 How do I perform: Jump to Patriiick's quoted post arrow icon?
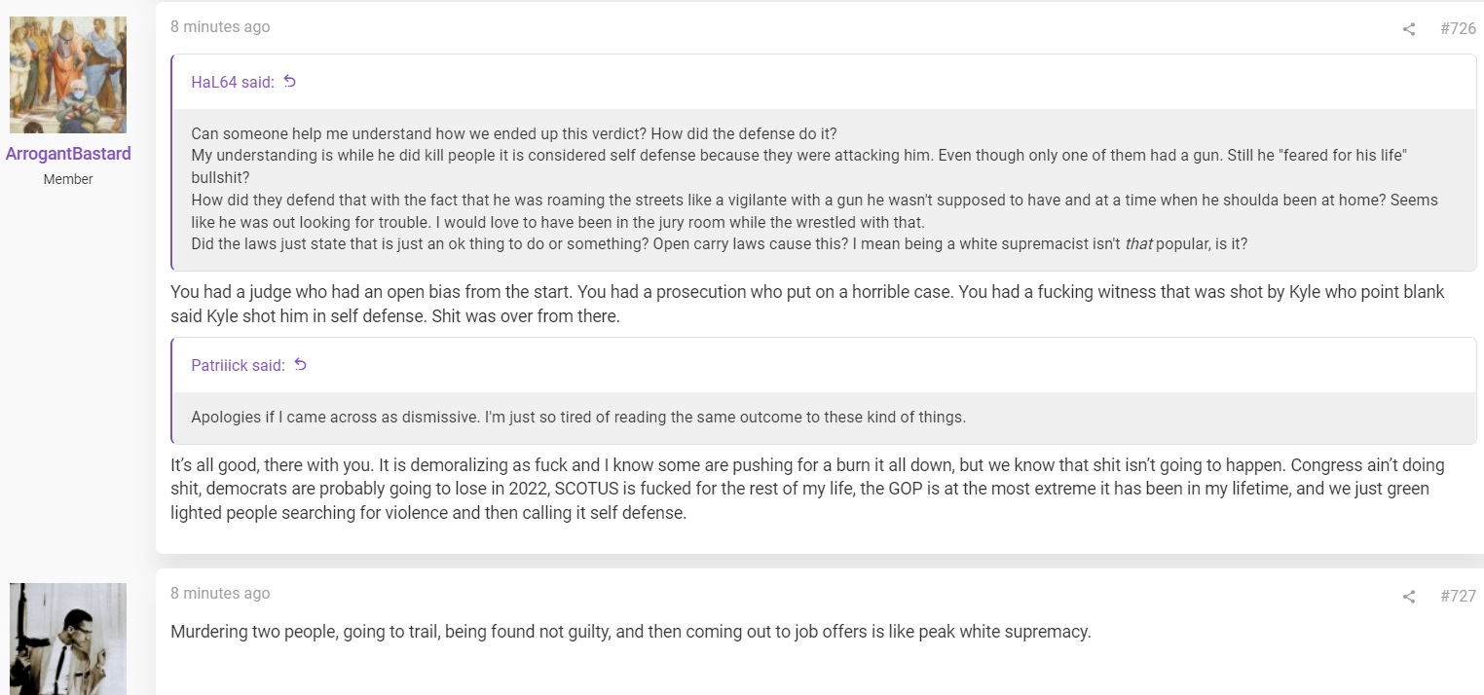tap(300, 365)
